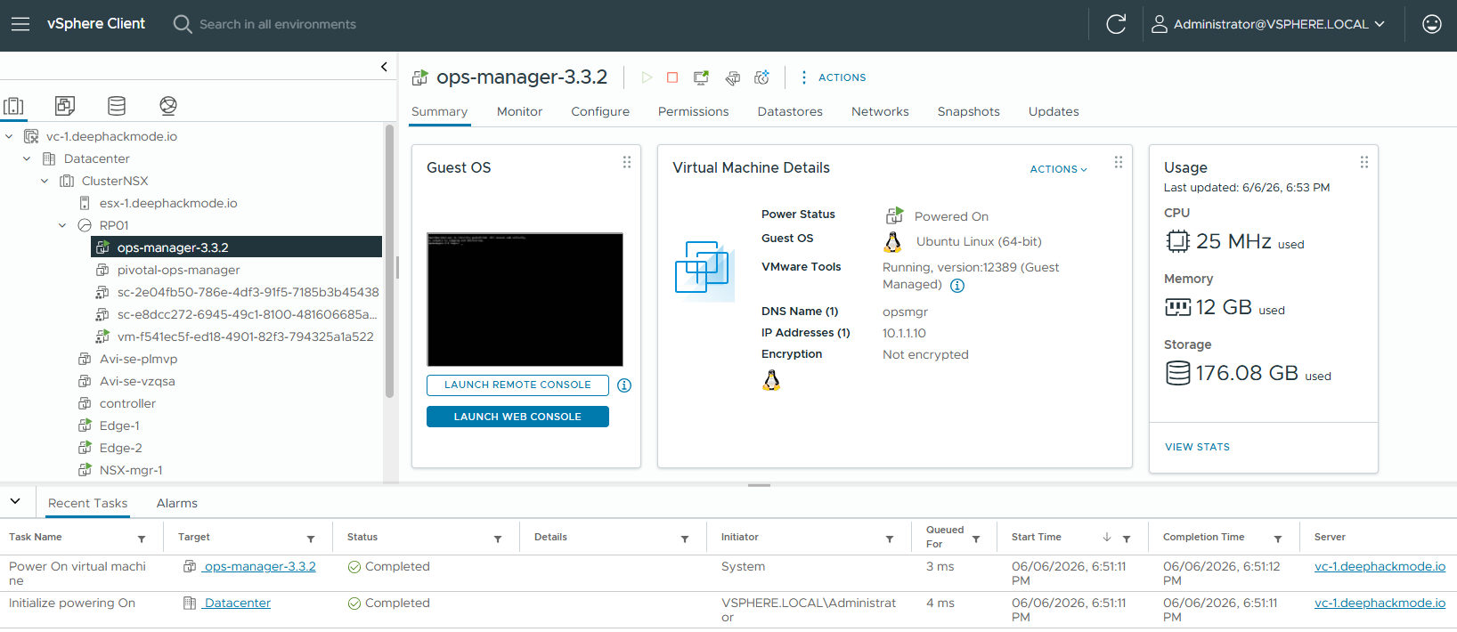
Task: Open the Updates tab
Action: pos(1054,111)
